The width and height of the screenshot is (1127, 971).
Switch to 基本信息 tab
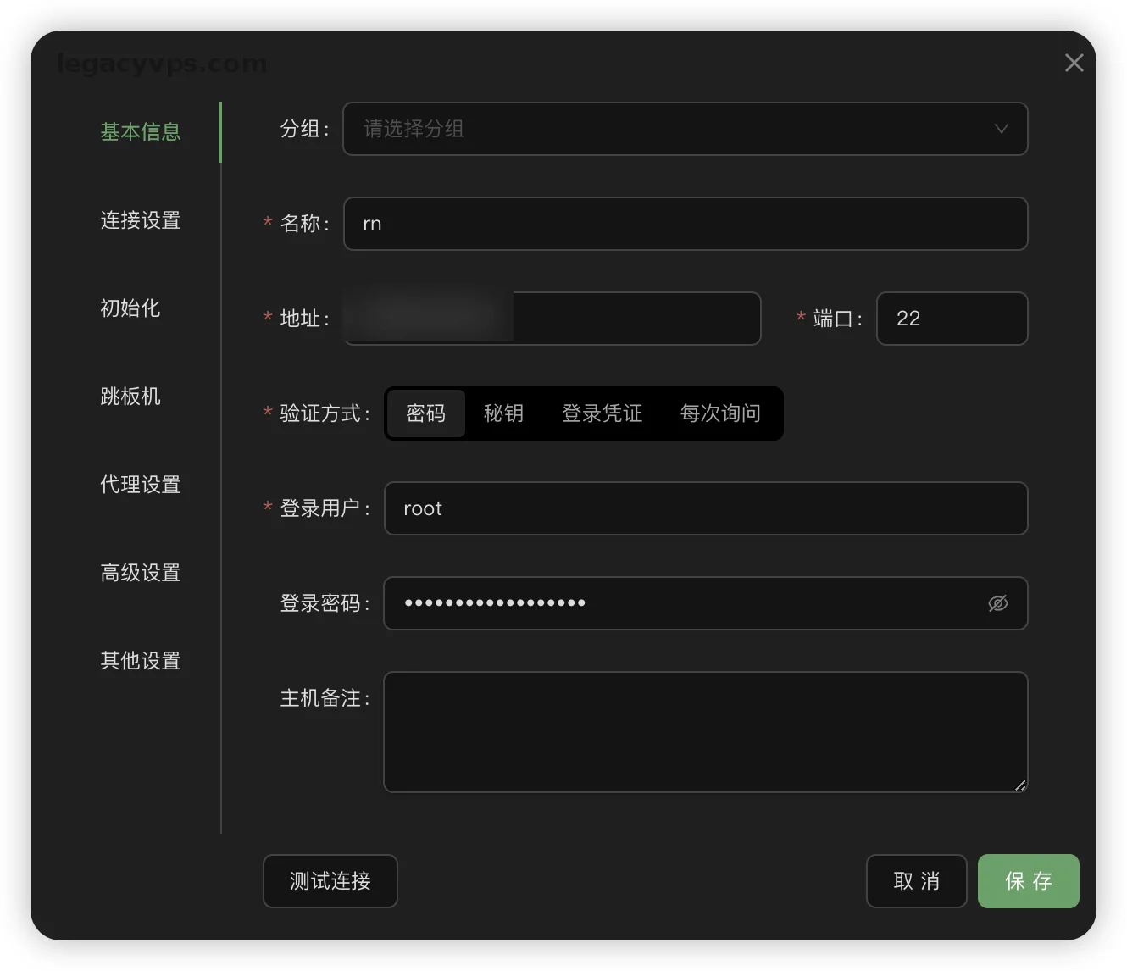coord(141,132)
